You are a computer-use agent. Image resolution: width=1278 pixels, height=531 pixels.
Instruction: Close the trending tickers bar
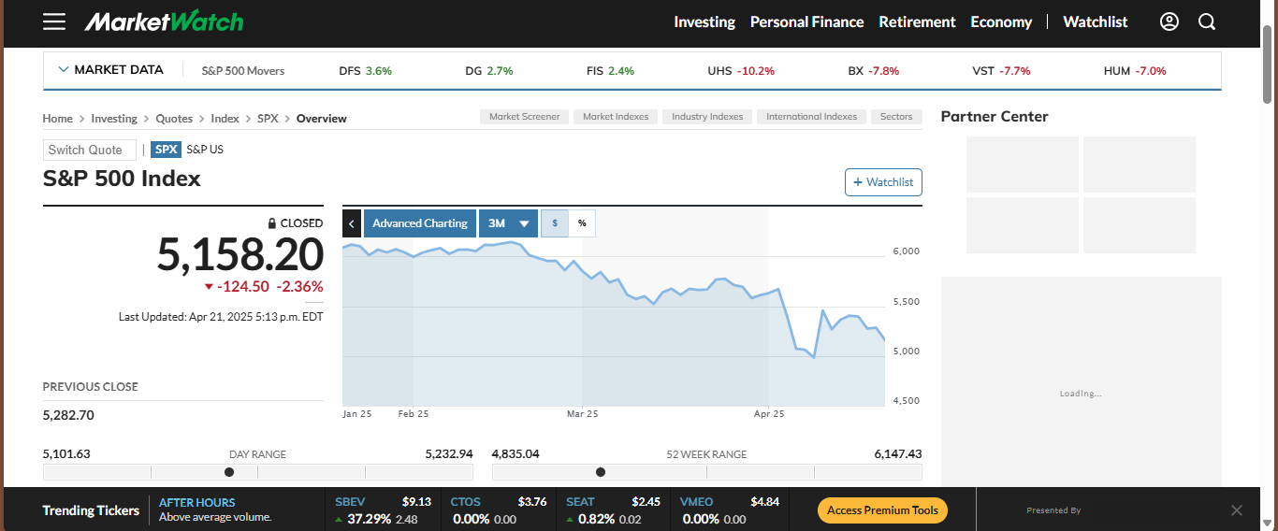pyautogui.click(x=1237, y=510)
